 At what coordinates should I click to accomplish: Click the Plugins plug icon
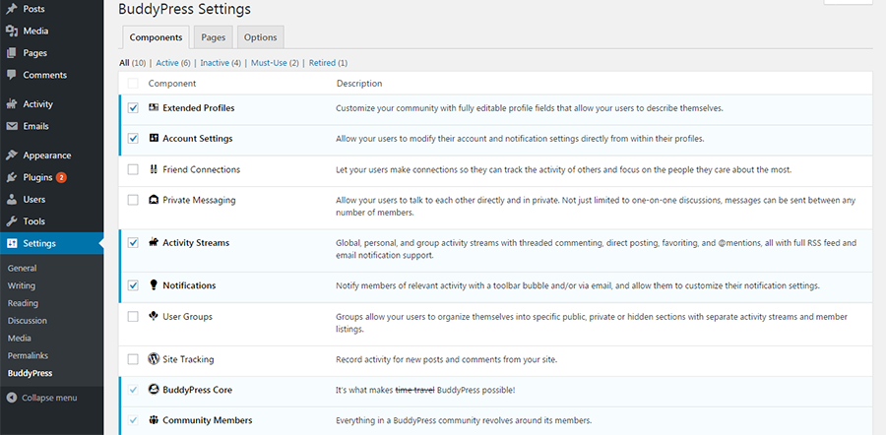click(x=11, y=177)
